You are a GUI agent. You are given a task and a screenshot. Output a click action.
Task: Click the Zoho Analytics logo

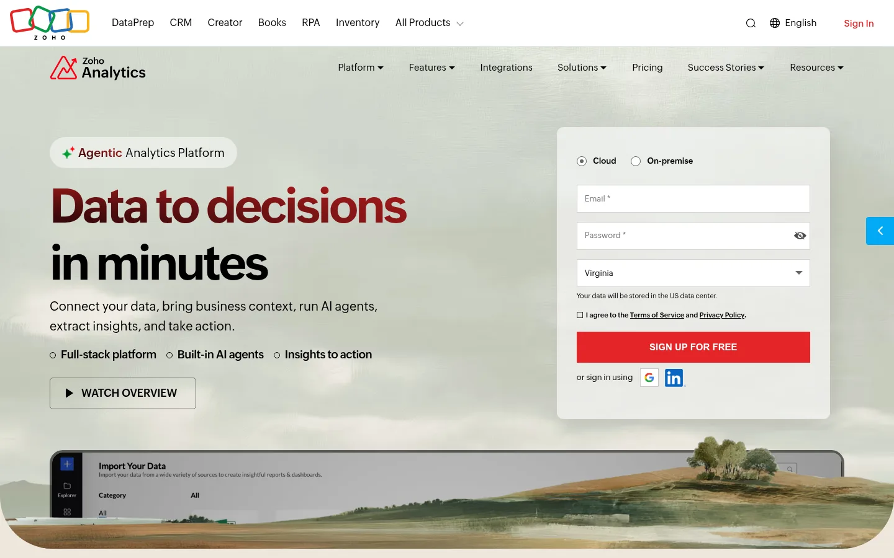click(x=98, y=68)
